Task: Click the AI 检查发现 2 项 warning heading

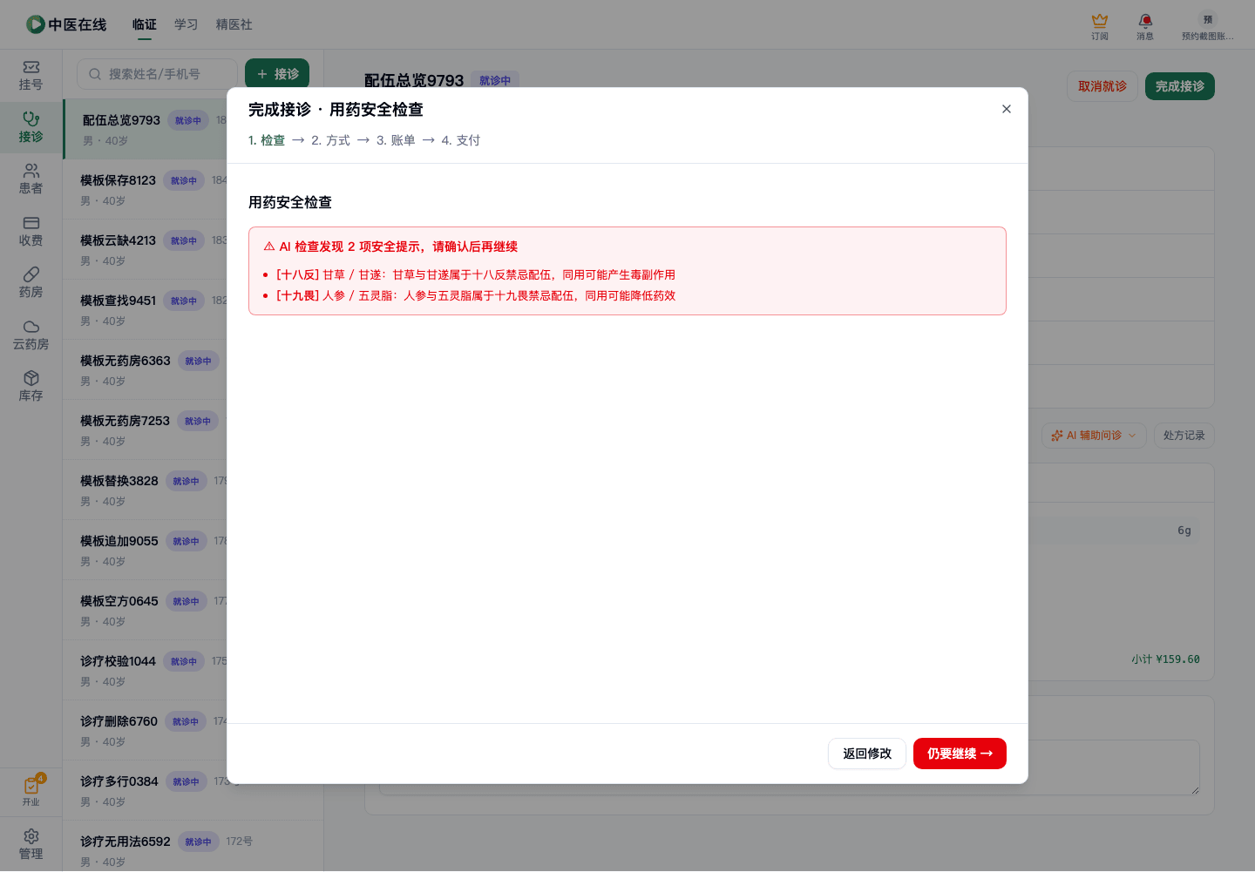Action: (390, 247)
